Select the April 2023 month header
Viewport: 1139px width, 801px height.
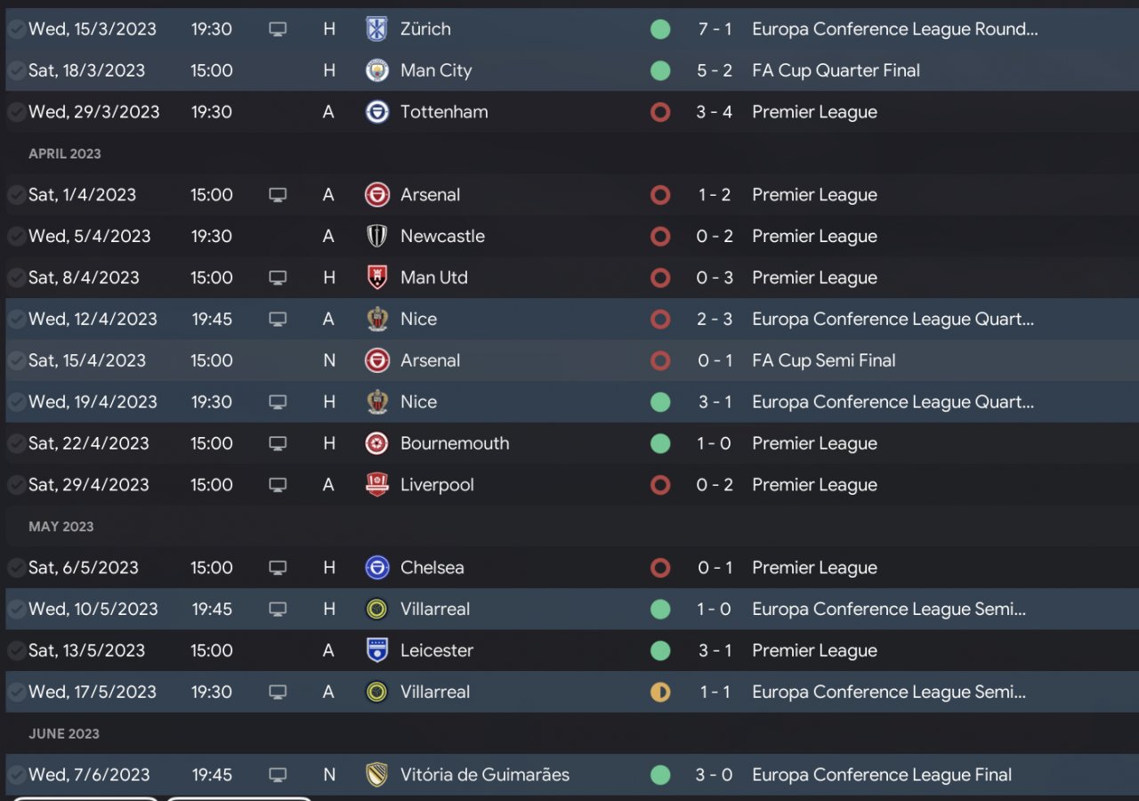pos(65,153)
